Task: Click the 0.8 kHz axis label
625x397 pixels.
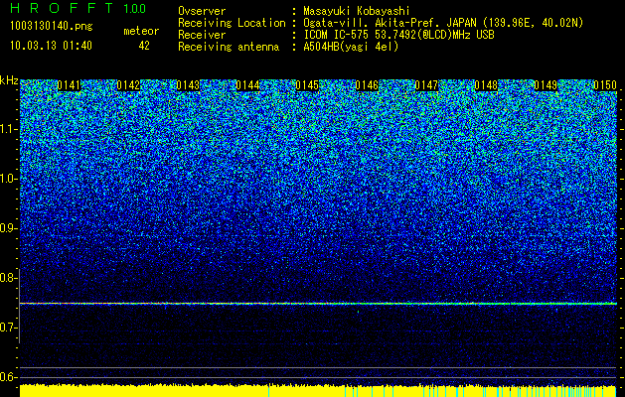Action: [7, 278]
